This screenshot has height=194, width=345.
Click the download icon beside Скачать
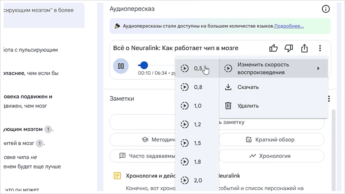coord(228,87)
